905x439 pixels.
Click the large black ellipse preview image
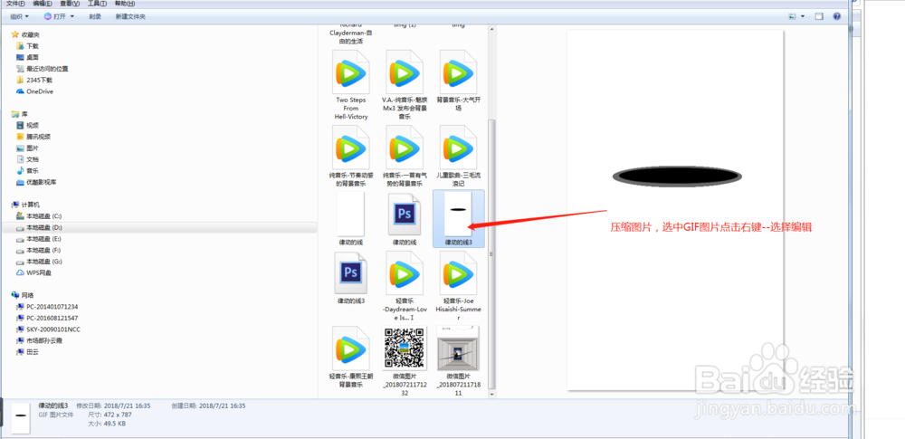coord(677,177)
